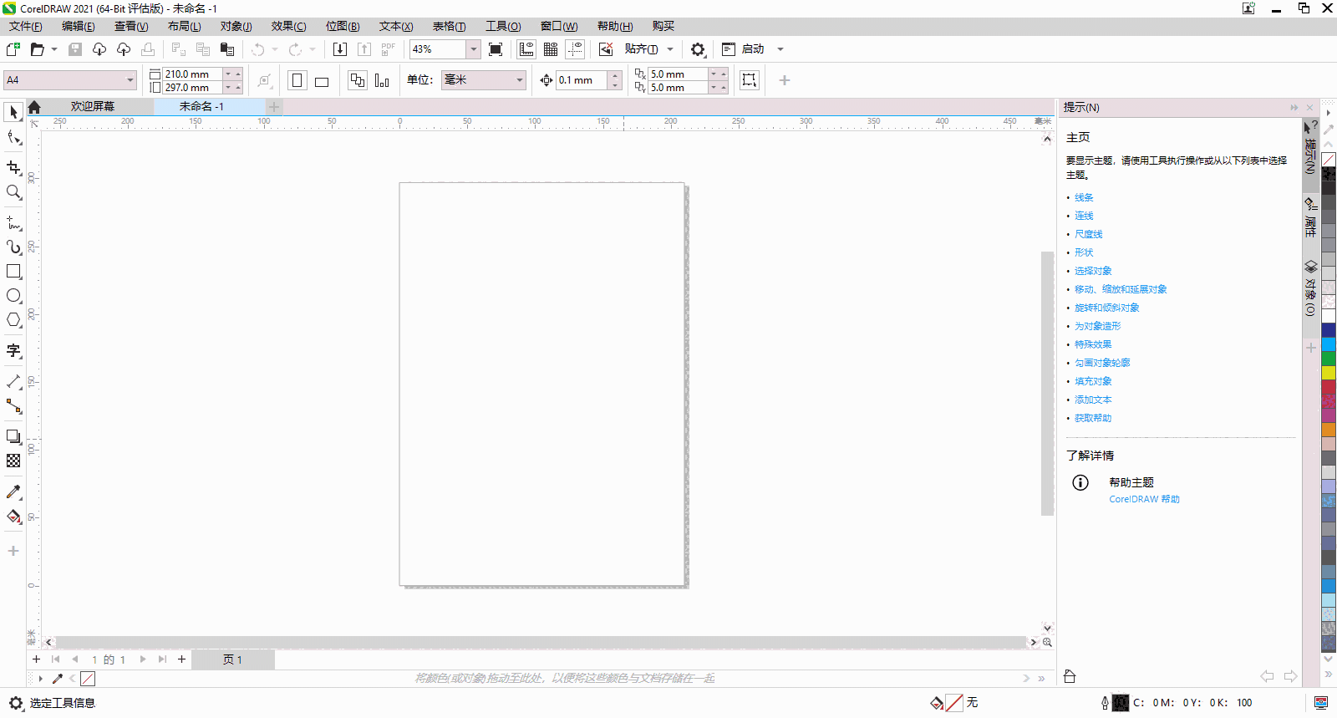This screenshot has height=718, width=1337.
Task: Pick the yellow swatch in the color palette
Action: [x=1328, y=373]
